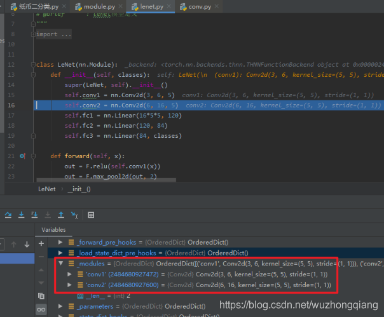Toggle the watches glasses icon
Screen dimensions: 384x317
pos(41,309)
